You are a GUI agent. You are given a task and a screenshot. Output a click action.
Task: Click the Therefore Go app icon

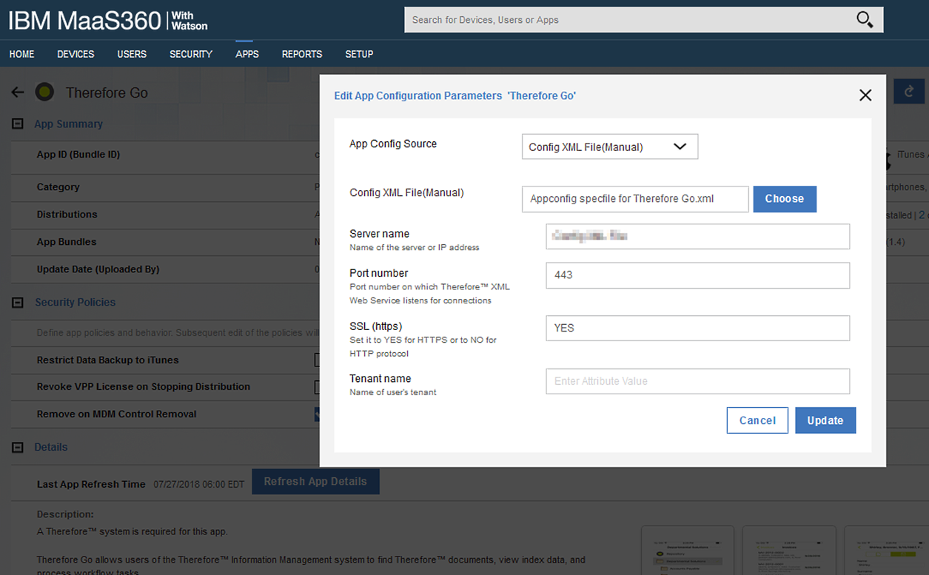pos(44,93)
